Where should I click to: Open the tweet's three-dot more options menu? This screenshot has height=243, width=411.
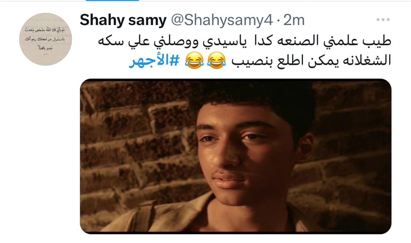click(x=382, y=20)
